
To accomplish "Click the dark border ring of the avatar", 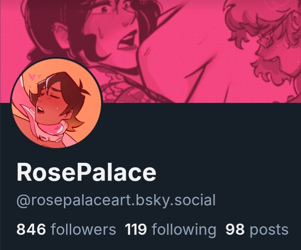I will tap(56, 58).
